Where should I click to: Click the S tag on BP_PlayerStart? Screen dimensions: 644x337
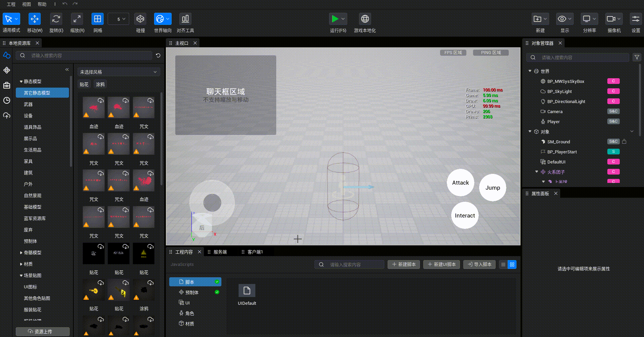[x=613, y=151]
